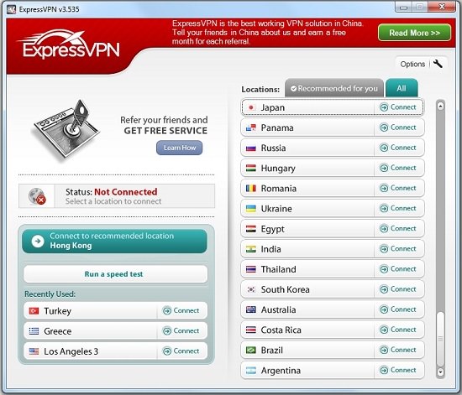Connect to Australia
The height and width of the screenshot is (395, 462).
tap(398, 309)
